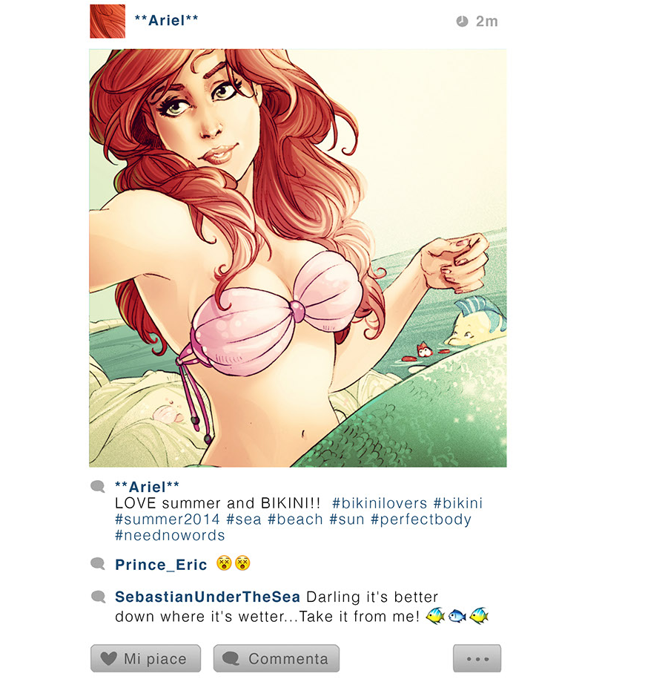Click comment bubble icon beside Prince_Eric
This screenshot has height=682, width=665.
point(98,564)
